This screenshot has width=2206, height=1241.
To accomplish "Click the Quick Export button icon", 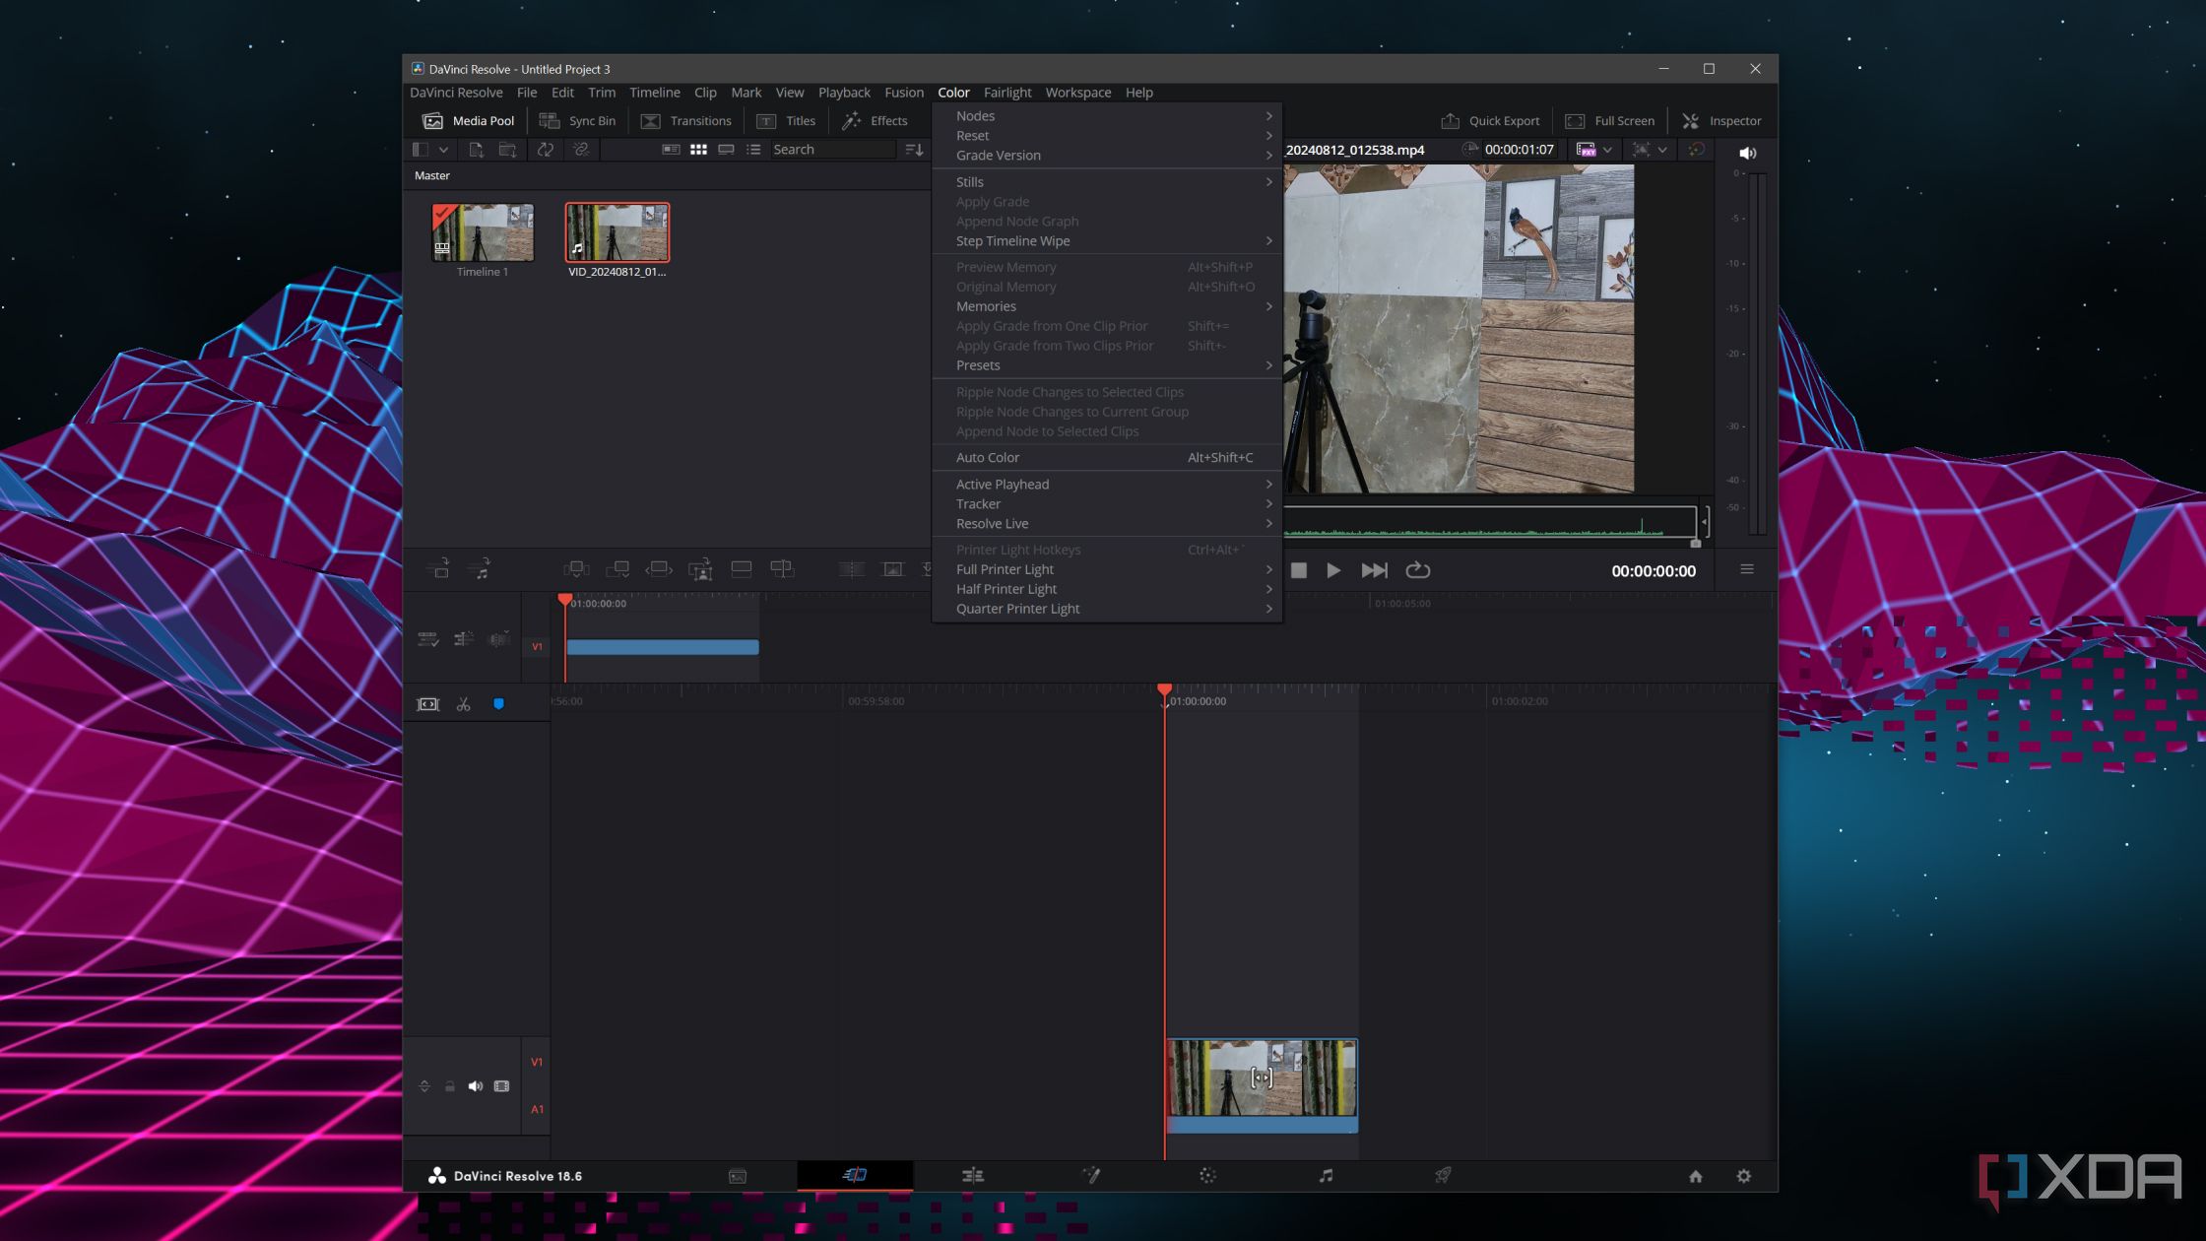I will 1449,120.
